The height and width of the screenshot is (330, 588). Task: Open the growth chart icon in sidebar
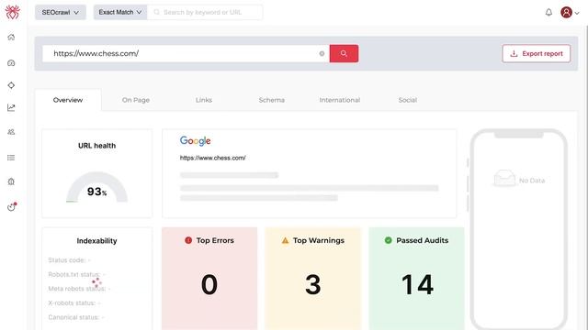(x=11, y=108)
